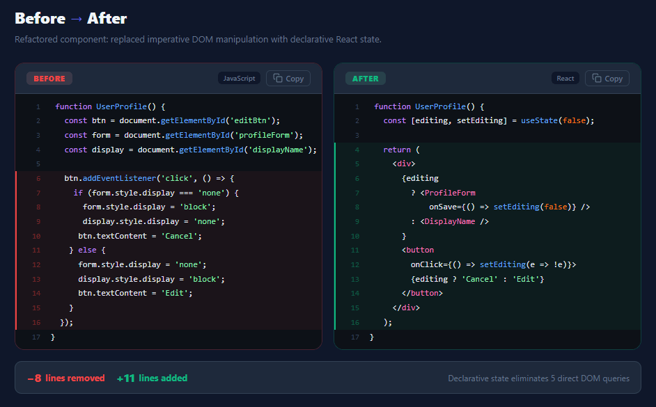Click the green AFTER badge
The image size is (656, 407).
pyautogui.click(x=365, y=79)
